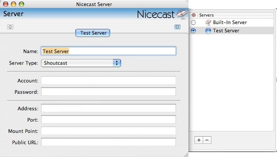Select the Built-In Server list row text
Screen dimensions: 277x157
coord(230,23)
